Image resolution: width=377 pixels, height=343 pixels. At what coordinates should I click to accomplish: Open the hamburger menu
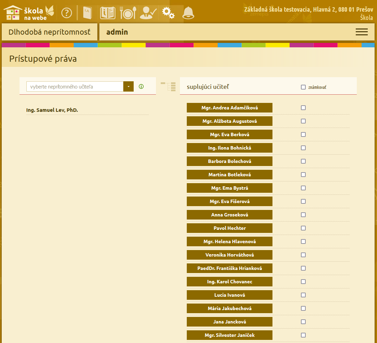pyautogui.click(x=362, y=32)
